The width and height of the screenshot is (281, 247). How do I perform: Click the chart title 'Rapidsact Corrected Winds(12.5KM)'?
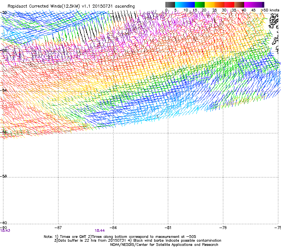[44, 6]
